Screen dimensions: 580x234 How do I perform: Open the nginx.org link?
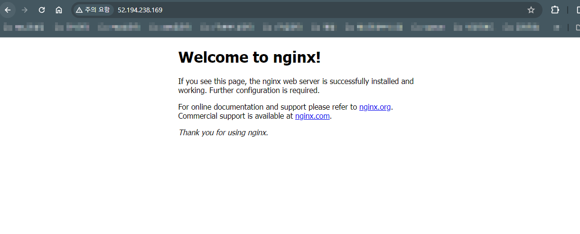point(375,107)
